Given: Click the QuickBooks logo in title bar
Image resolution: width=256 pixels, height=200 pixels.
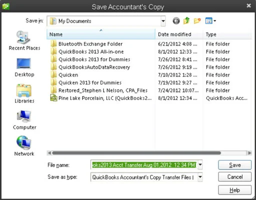Looking at the screenshot, I should pos(6,6).
